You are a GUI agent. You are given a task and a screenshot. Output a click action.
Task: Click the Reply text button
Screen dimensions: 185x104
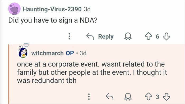click(106, 36)
